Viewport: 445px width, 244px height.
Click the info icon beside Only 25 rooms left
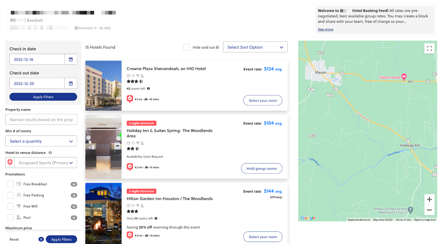156,218
